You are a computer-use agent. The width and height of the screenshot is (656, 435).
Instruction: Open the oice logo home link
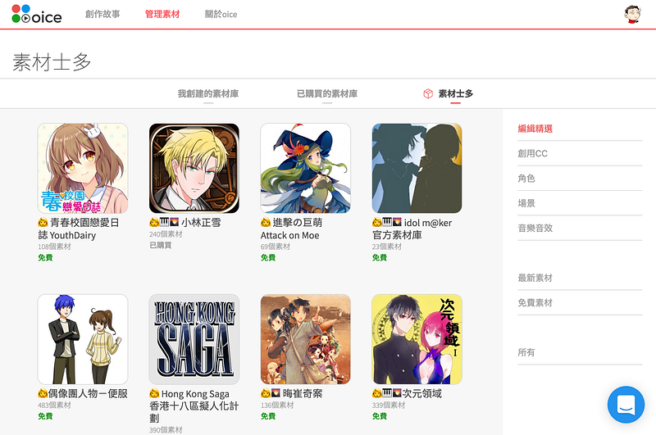37,14
